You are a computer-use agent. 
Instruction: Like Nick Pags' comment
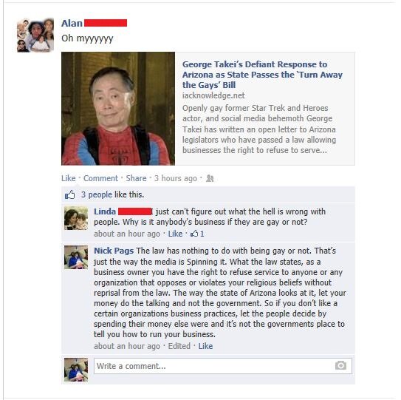point(205,346)
